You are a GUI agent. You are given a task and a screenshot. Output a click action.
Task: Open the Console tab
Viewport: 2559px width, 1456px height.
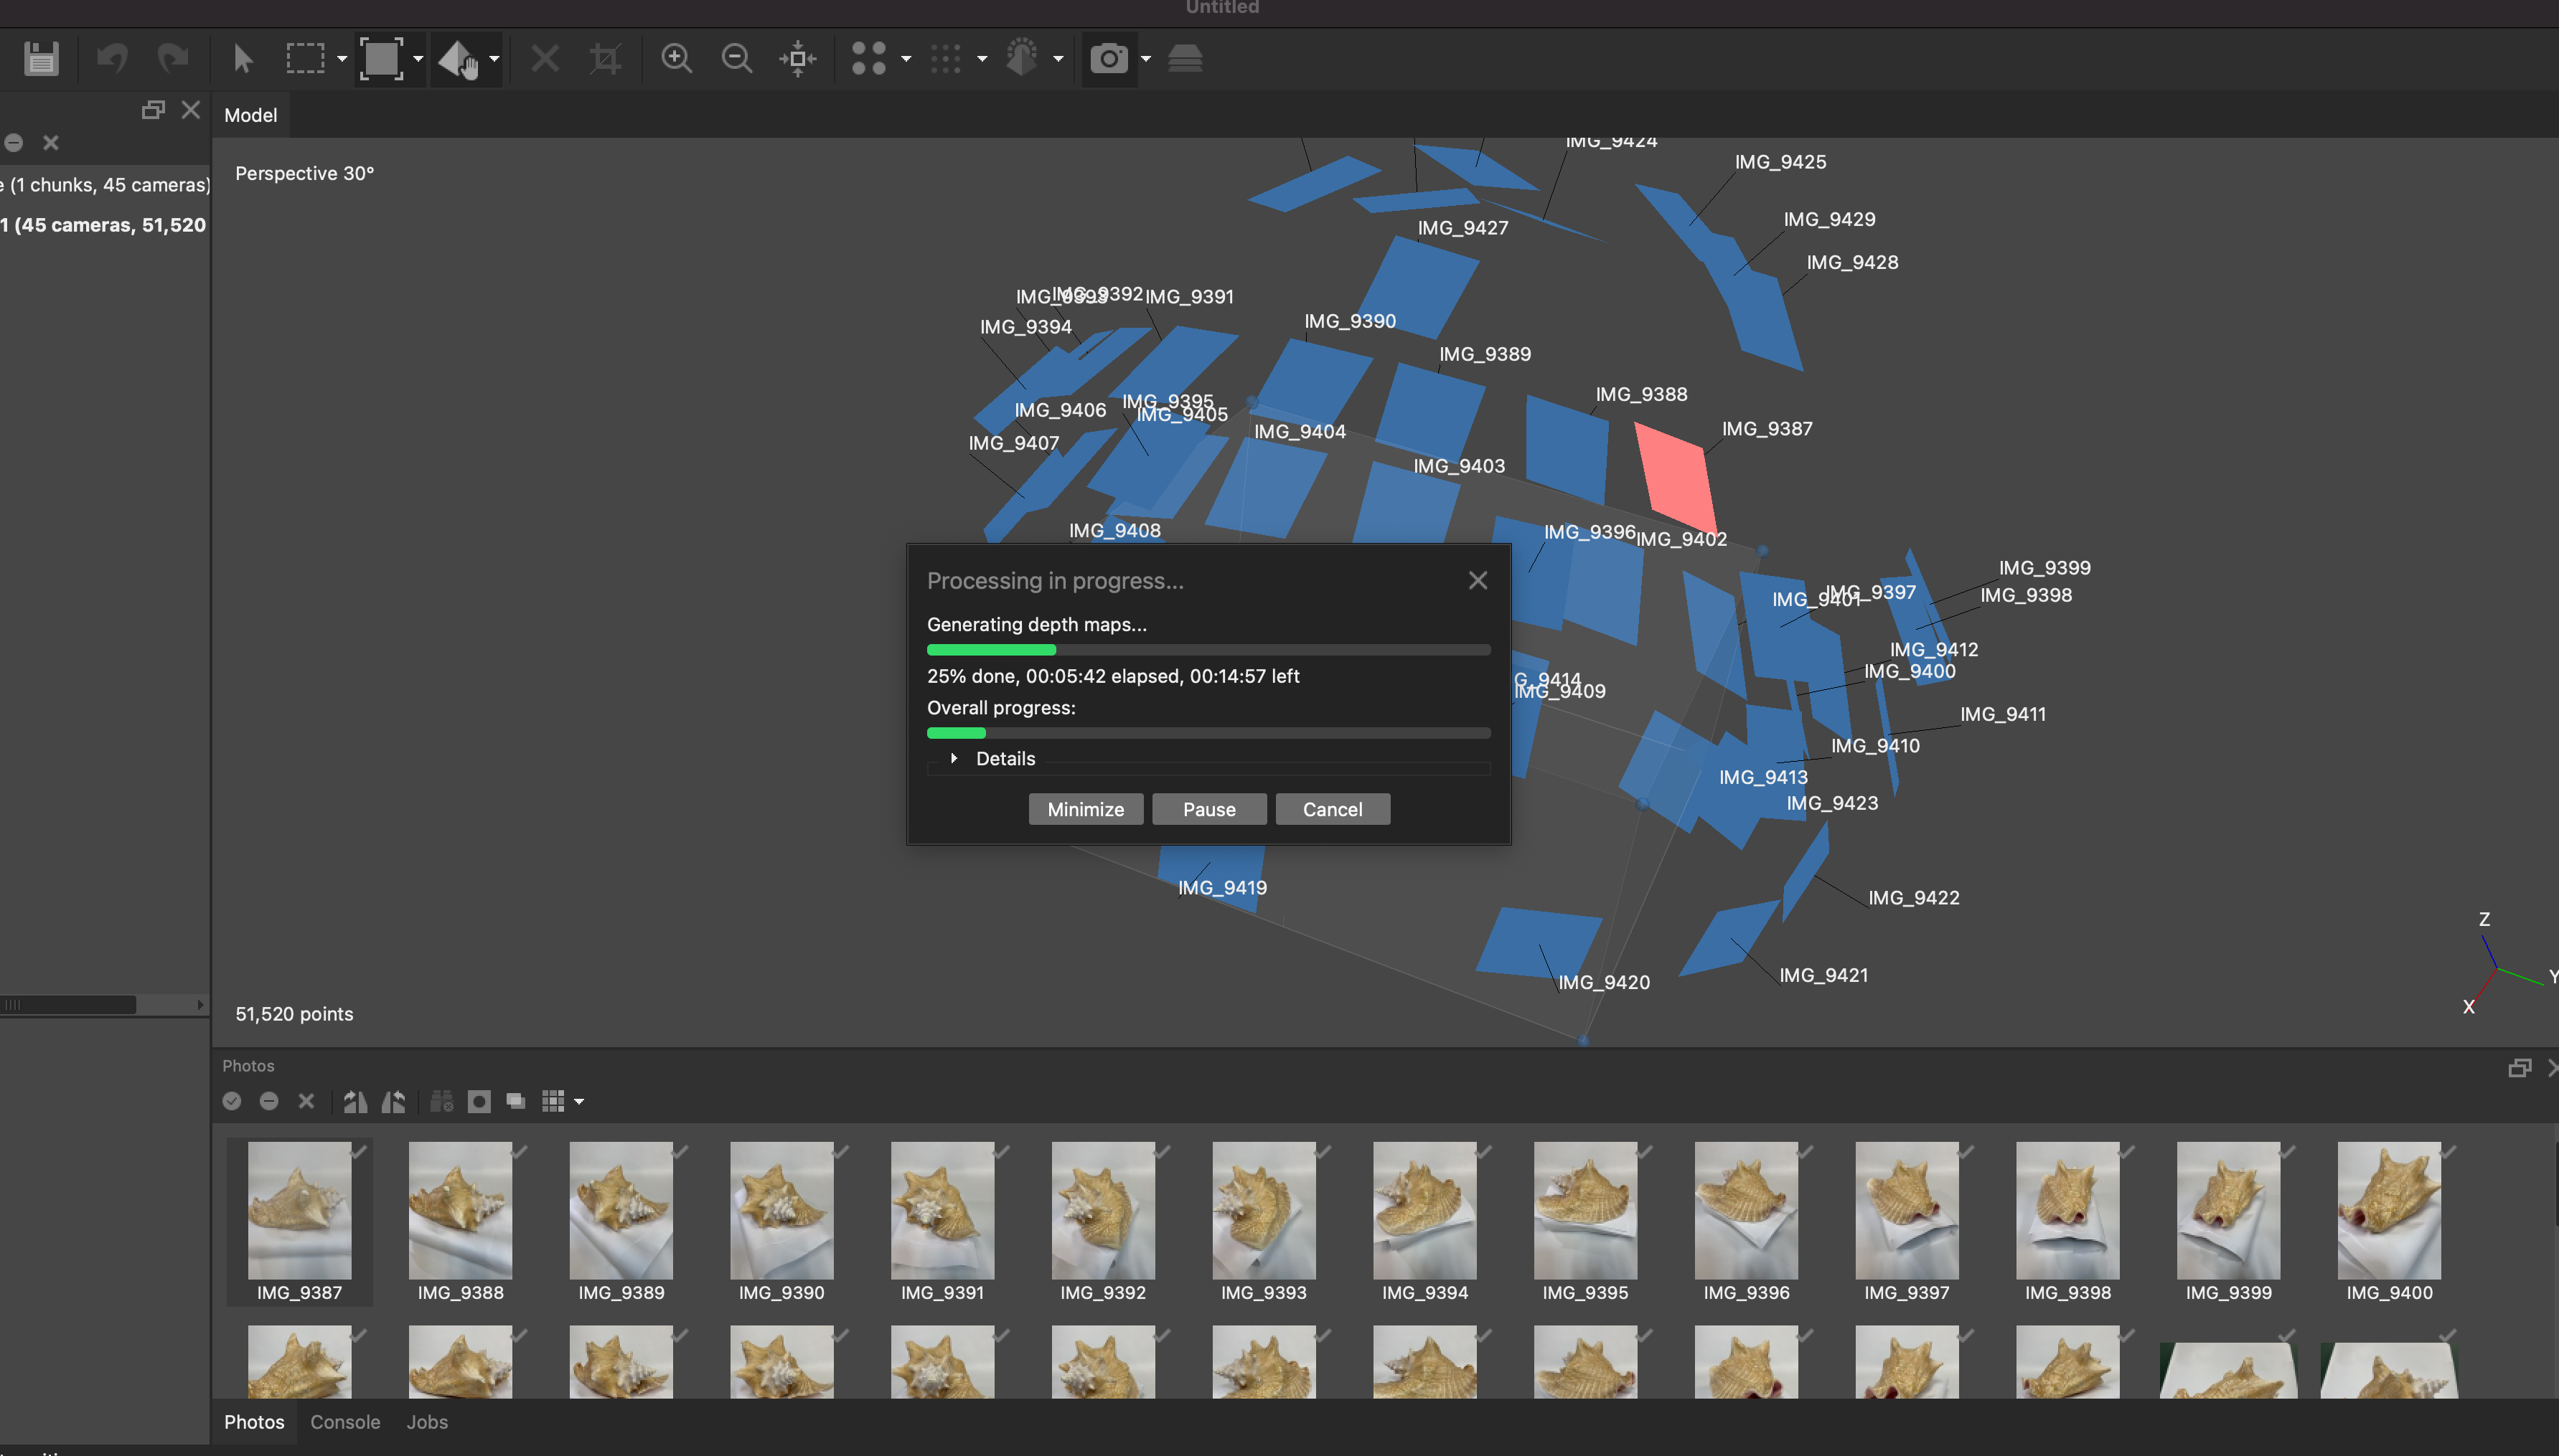pos(345,1422)
